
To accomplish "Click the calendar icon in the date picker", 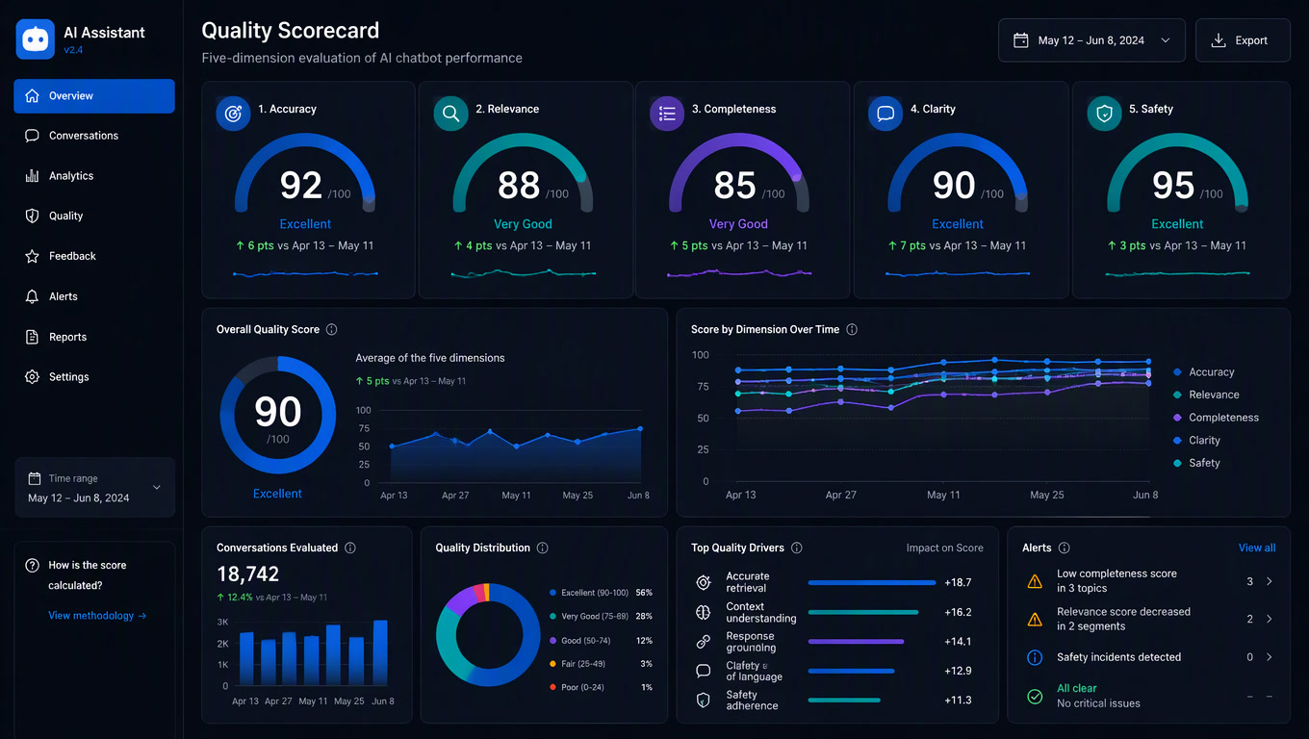I will 1021,40.
